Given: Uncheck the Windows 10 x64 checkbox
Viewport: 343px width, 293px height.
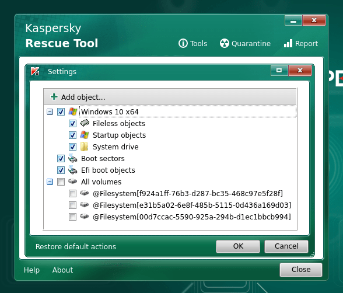Looking at the screenshot, I should click(61, 112).
